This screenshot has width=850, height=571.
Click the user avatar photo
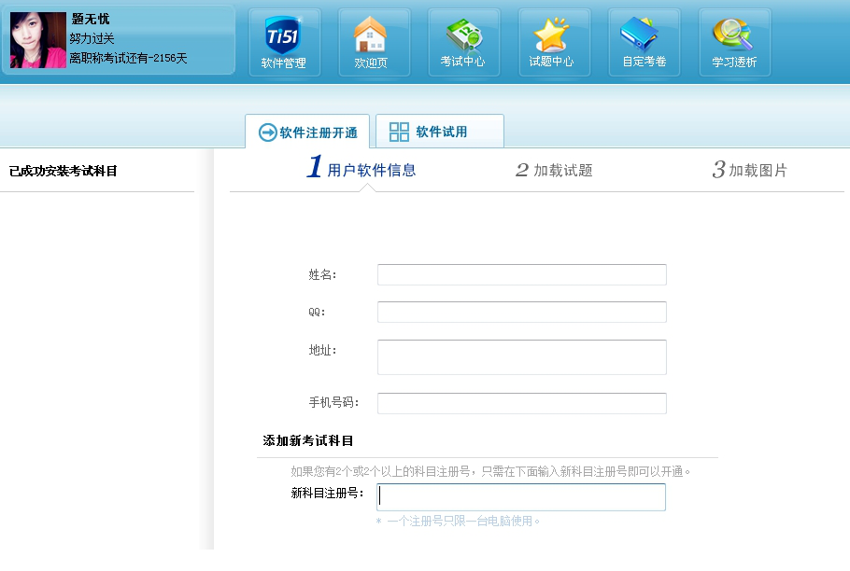(x=38, y=40)
